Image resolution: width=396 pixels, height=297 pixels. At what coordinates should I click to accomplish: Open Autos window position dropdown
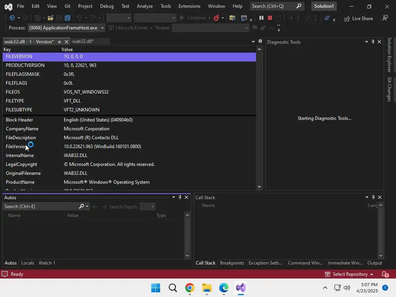pyautogui.click(x=174, y=197)
